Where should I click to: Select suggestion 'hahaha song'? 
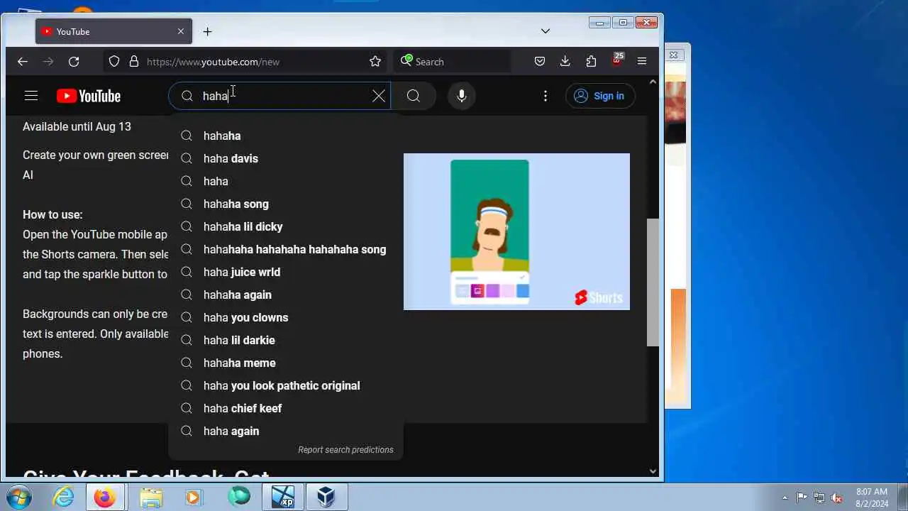coord(286,204)
